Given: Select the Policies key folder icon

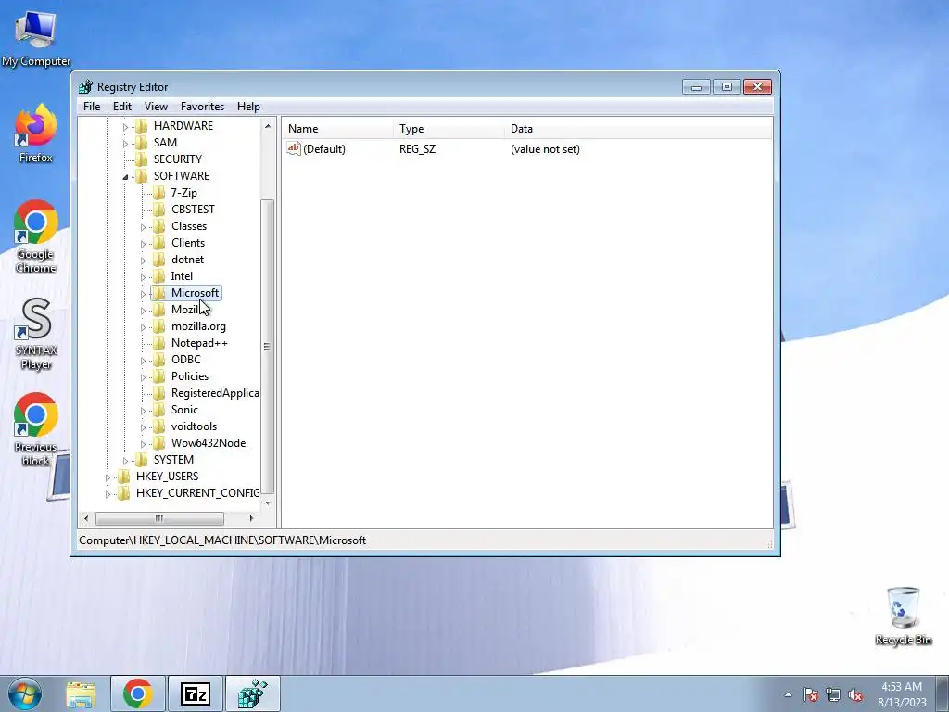Looking at the screenshot, I should [158, 376].
